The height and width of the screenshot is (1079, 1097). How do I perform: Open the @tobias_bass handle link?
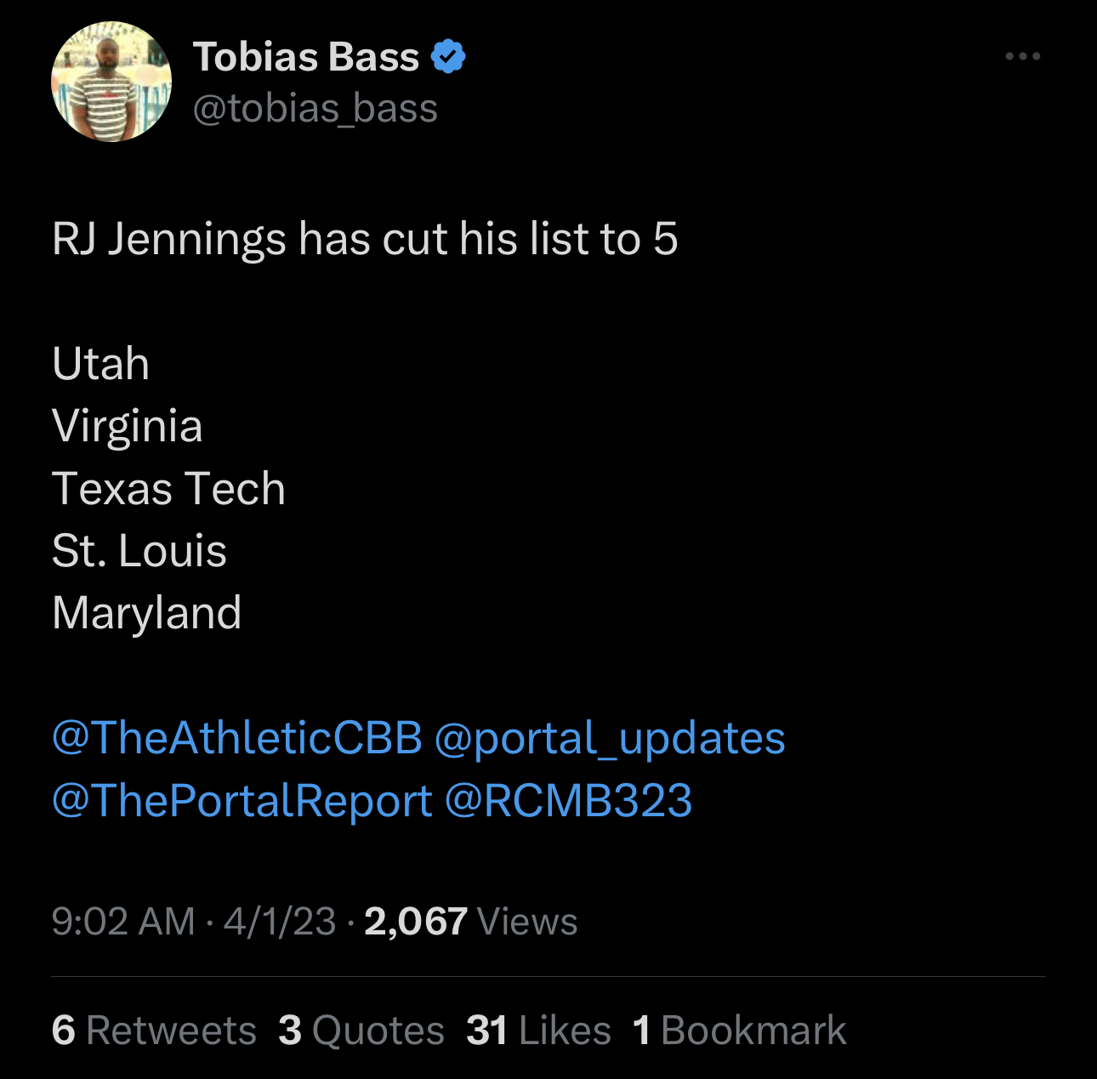point(315,109)
